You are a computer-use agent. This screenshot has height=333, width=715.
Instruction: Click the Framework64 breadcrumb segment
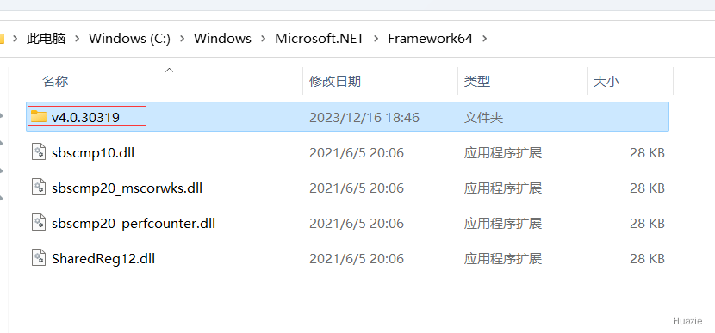coord(431,39)
